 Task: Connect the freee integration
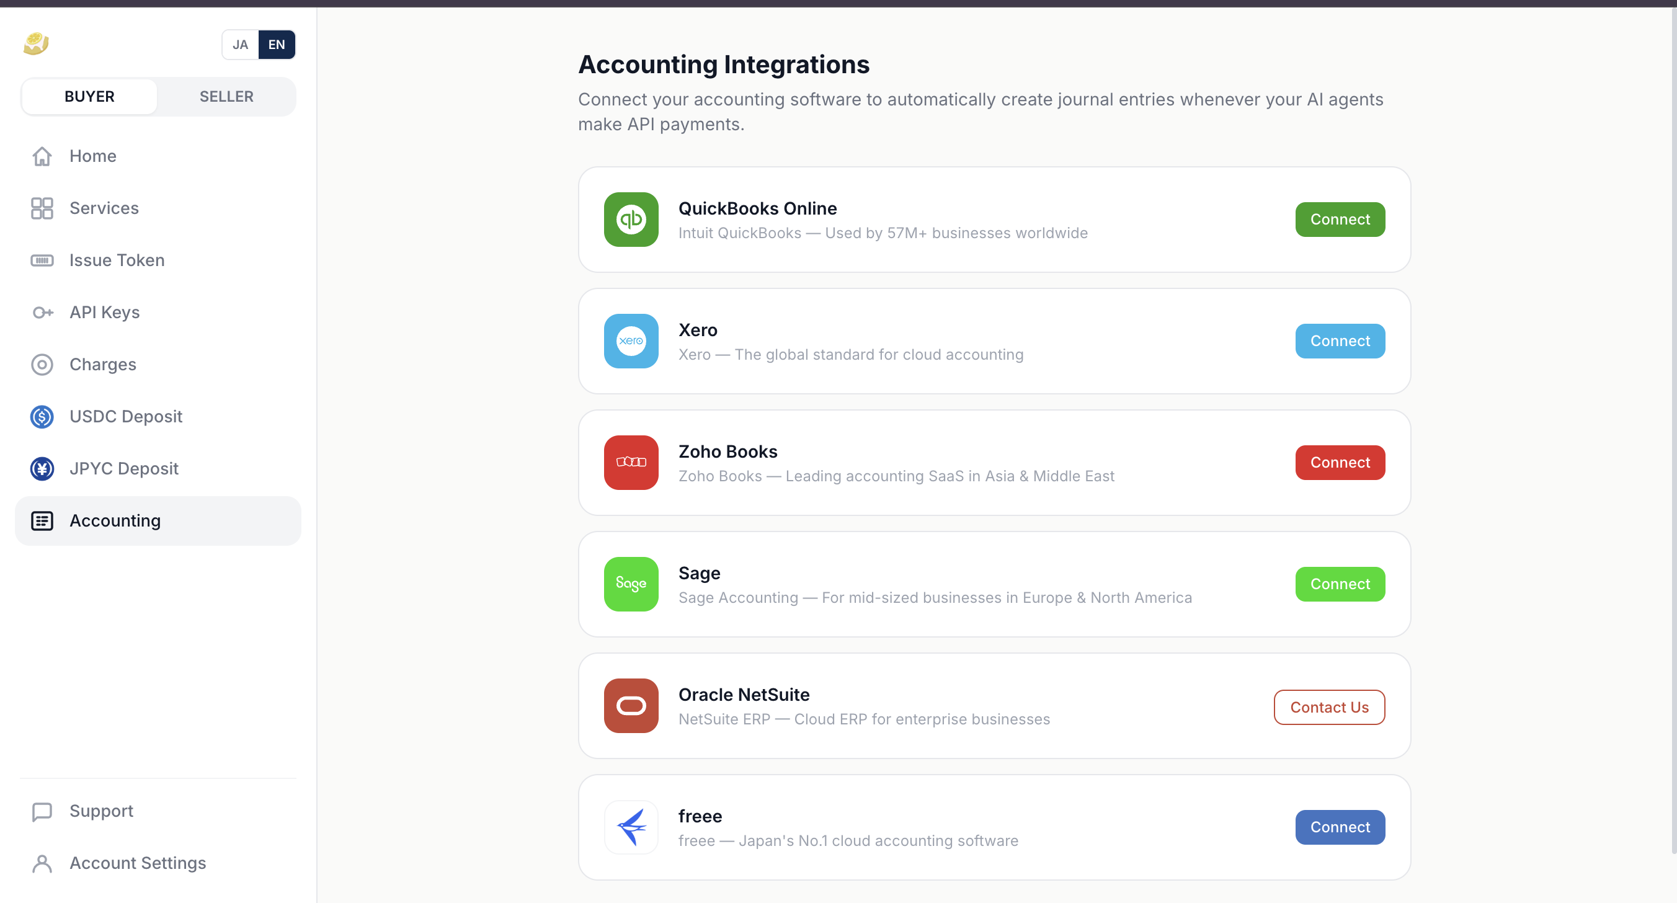(1340, 827)
